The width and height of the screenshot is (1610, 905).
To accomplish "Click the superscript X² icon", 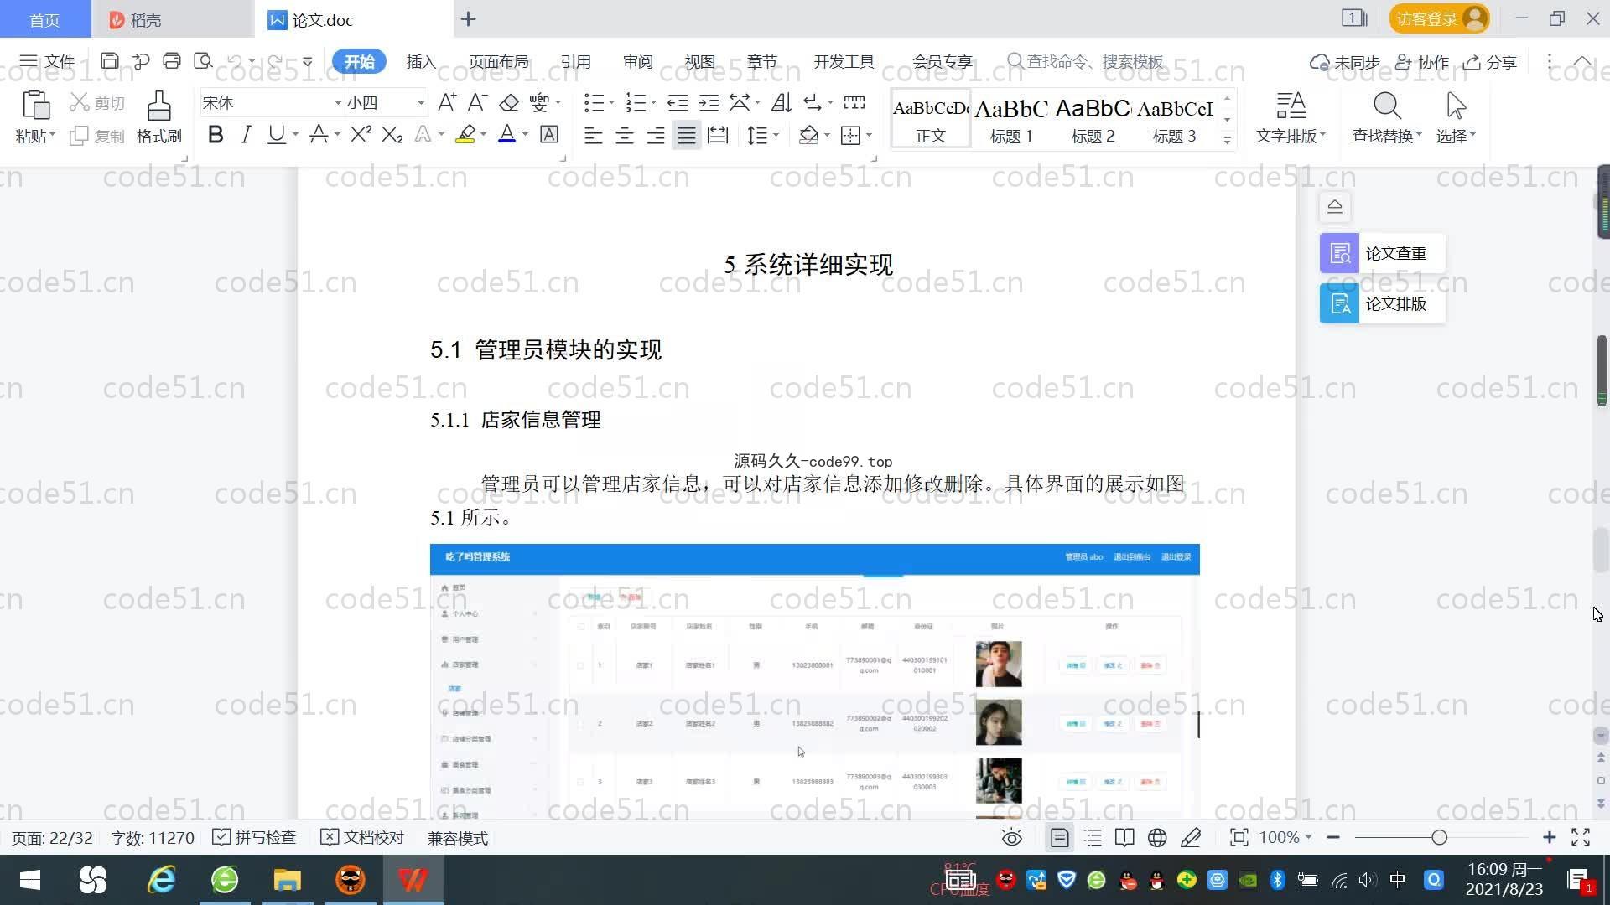I will [361, 135].
